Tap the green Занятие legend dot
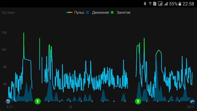197x111 pixels. coord(112,12)
